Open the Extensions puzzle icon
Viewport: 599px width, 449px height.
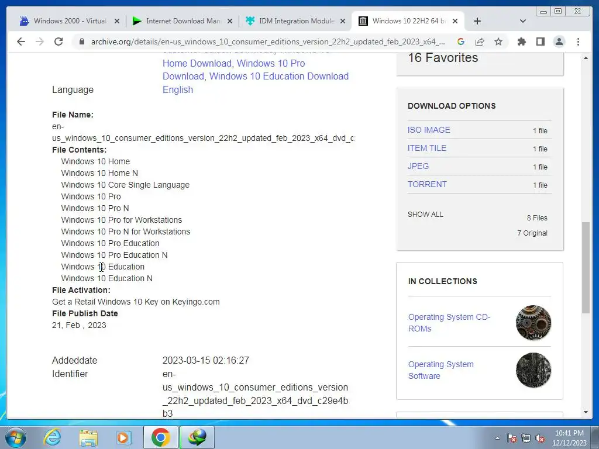(521, 42)
